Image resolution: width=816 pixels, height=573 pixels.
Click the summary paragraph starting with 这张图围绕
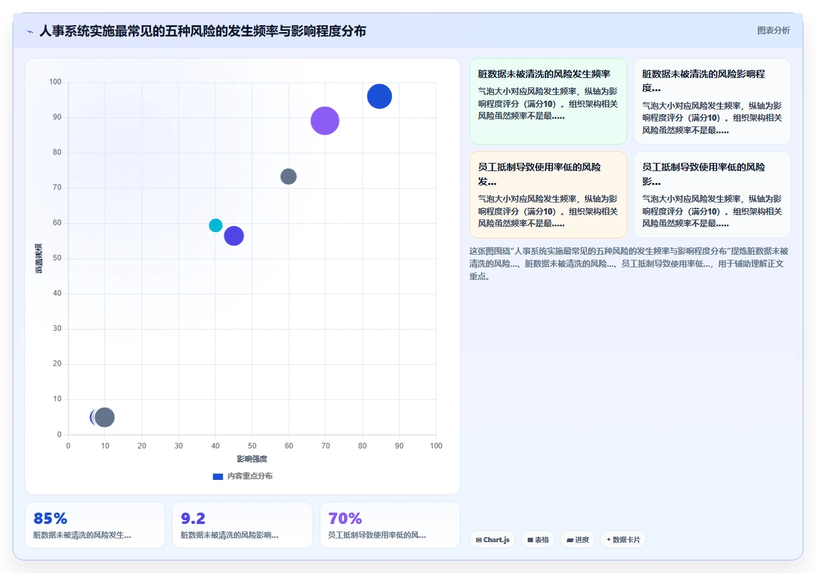tap(629, 264)
